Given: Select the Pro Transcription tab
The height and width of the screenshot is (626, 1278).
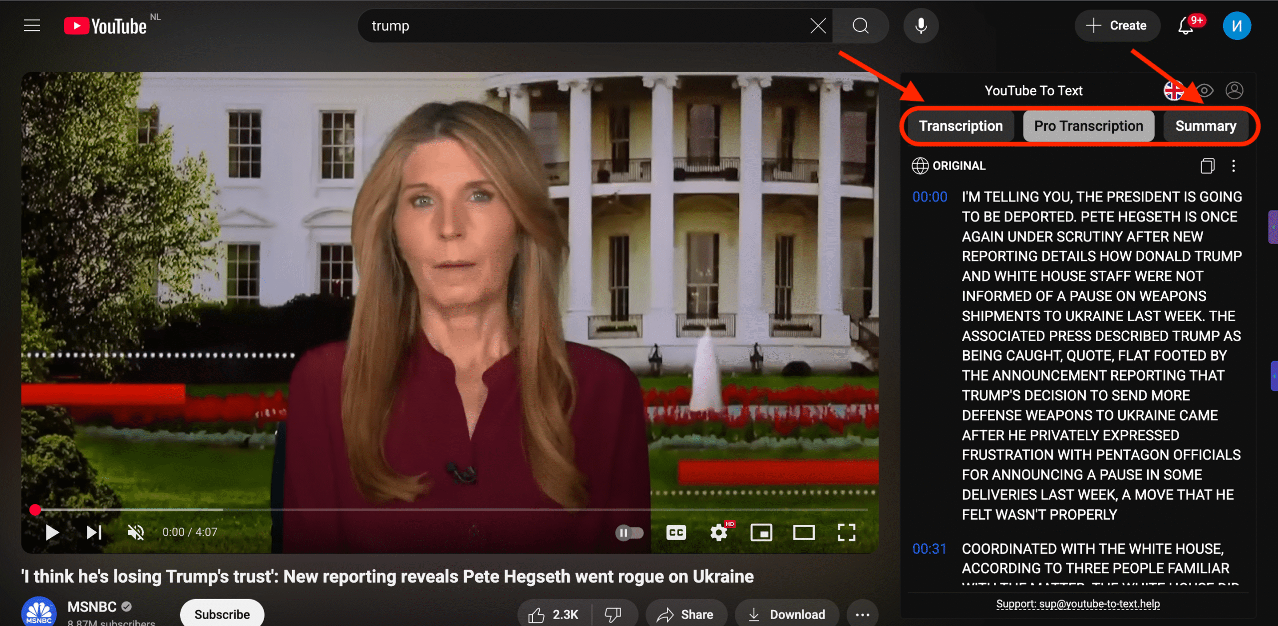Looking at the screenshot, I should point(1088,126).
